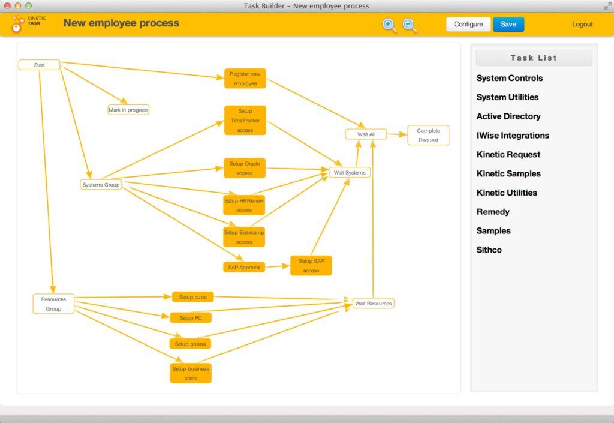Expand the Active Directory task category
The height and width of the screenshot is (423, 614).
(508, 116)
